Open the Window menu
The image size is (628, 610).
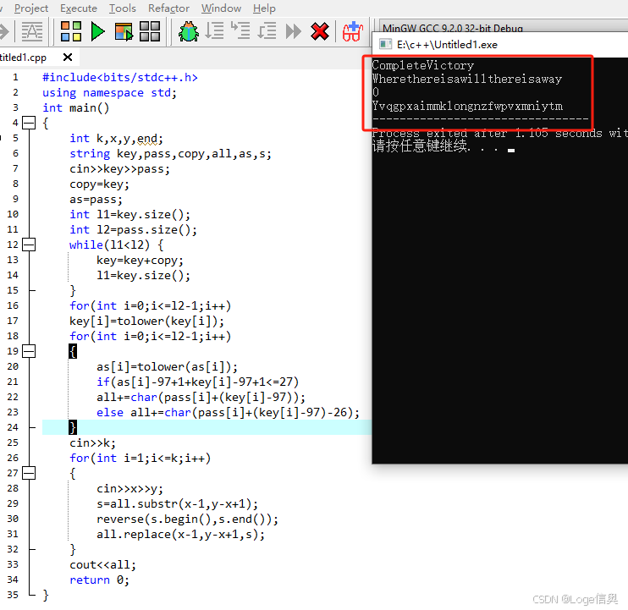221,8
